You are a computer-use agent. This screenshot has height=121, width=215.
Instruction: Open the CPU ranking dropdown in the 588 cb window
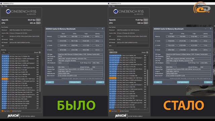coord(113,52)
